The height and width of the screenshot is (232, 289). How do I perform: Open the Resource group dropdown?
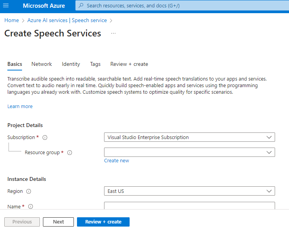189,152
